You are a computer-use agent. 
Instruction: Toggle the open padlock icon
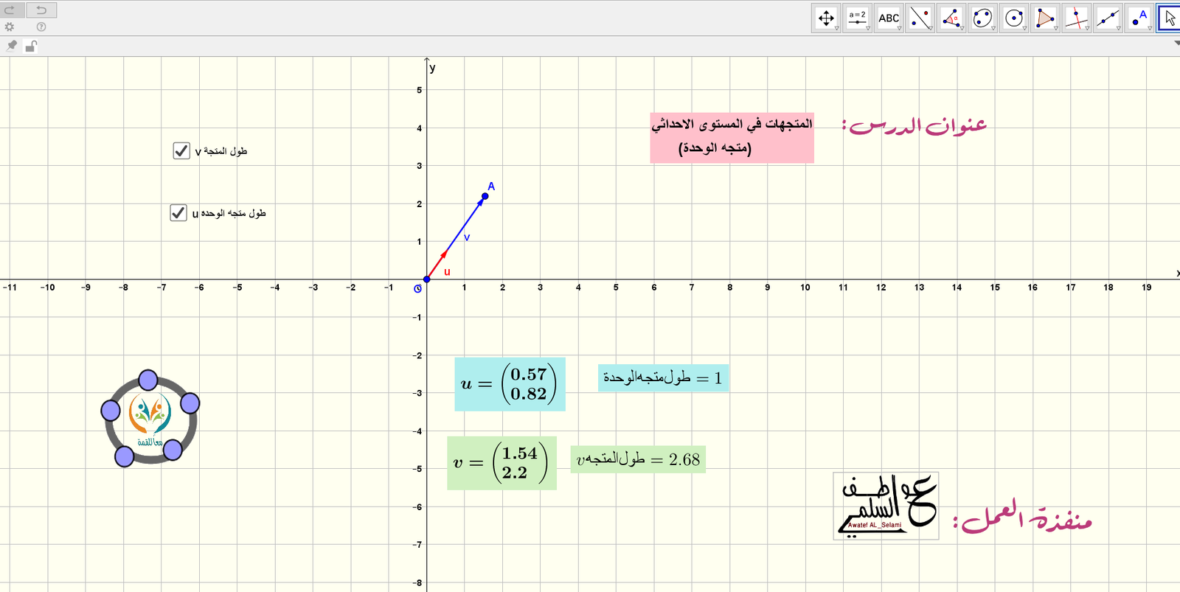pyautogui.click(x=31, y=46)
